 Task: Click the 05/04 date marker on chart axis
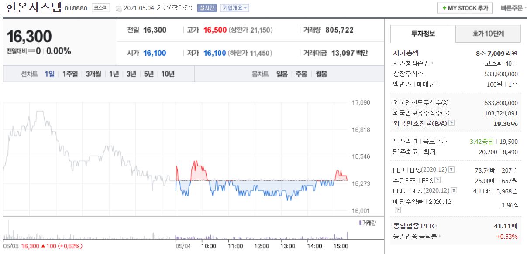pos(183,246)
